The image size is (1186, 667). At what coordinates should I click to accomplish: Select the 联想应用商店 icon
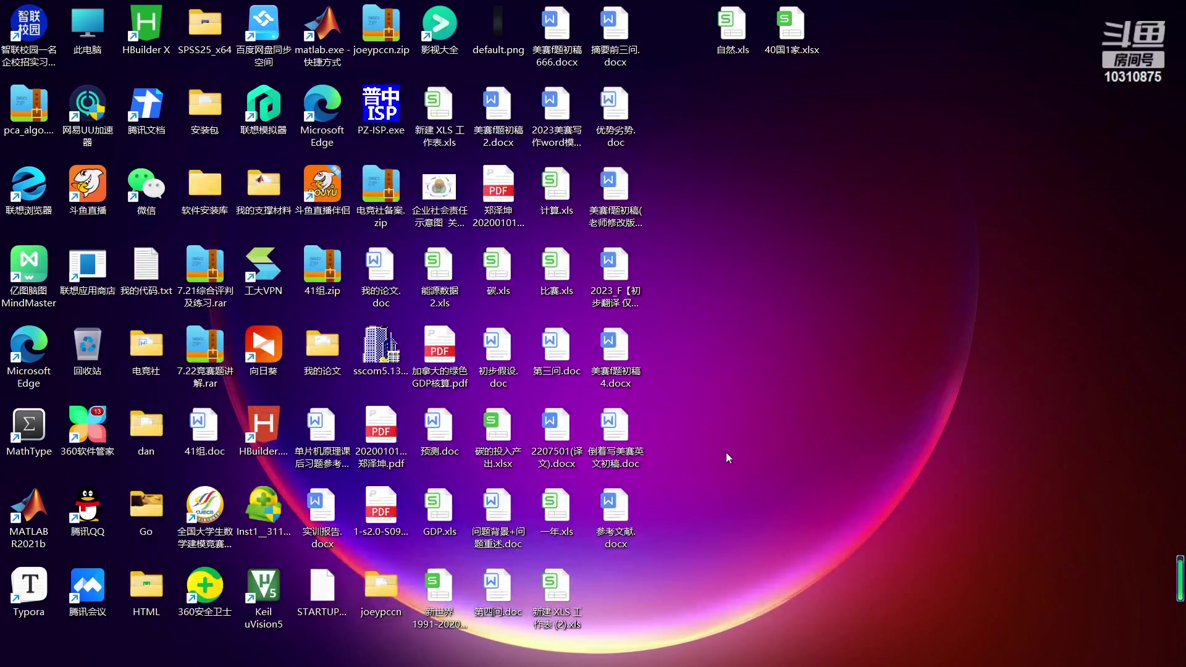click(87, 271)
